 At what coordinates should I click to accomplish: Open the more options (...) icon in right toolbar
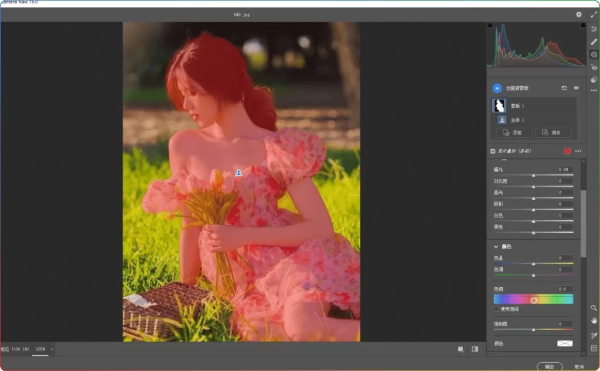594,90
